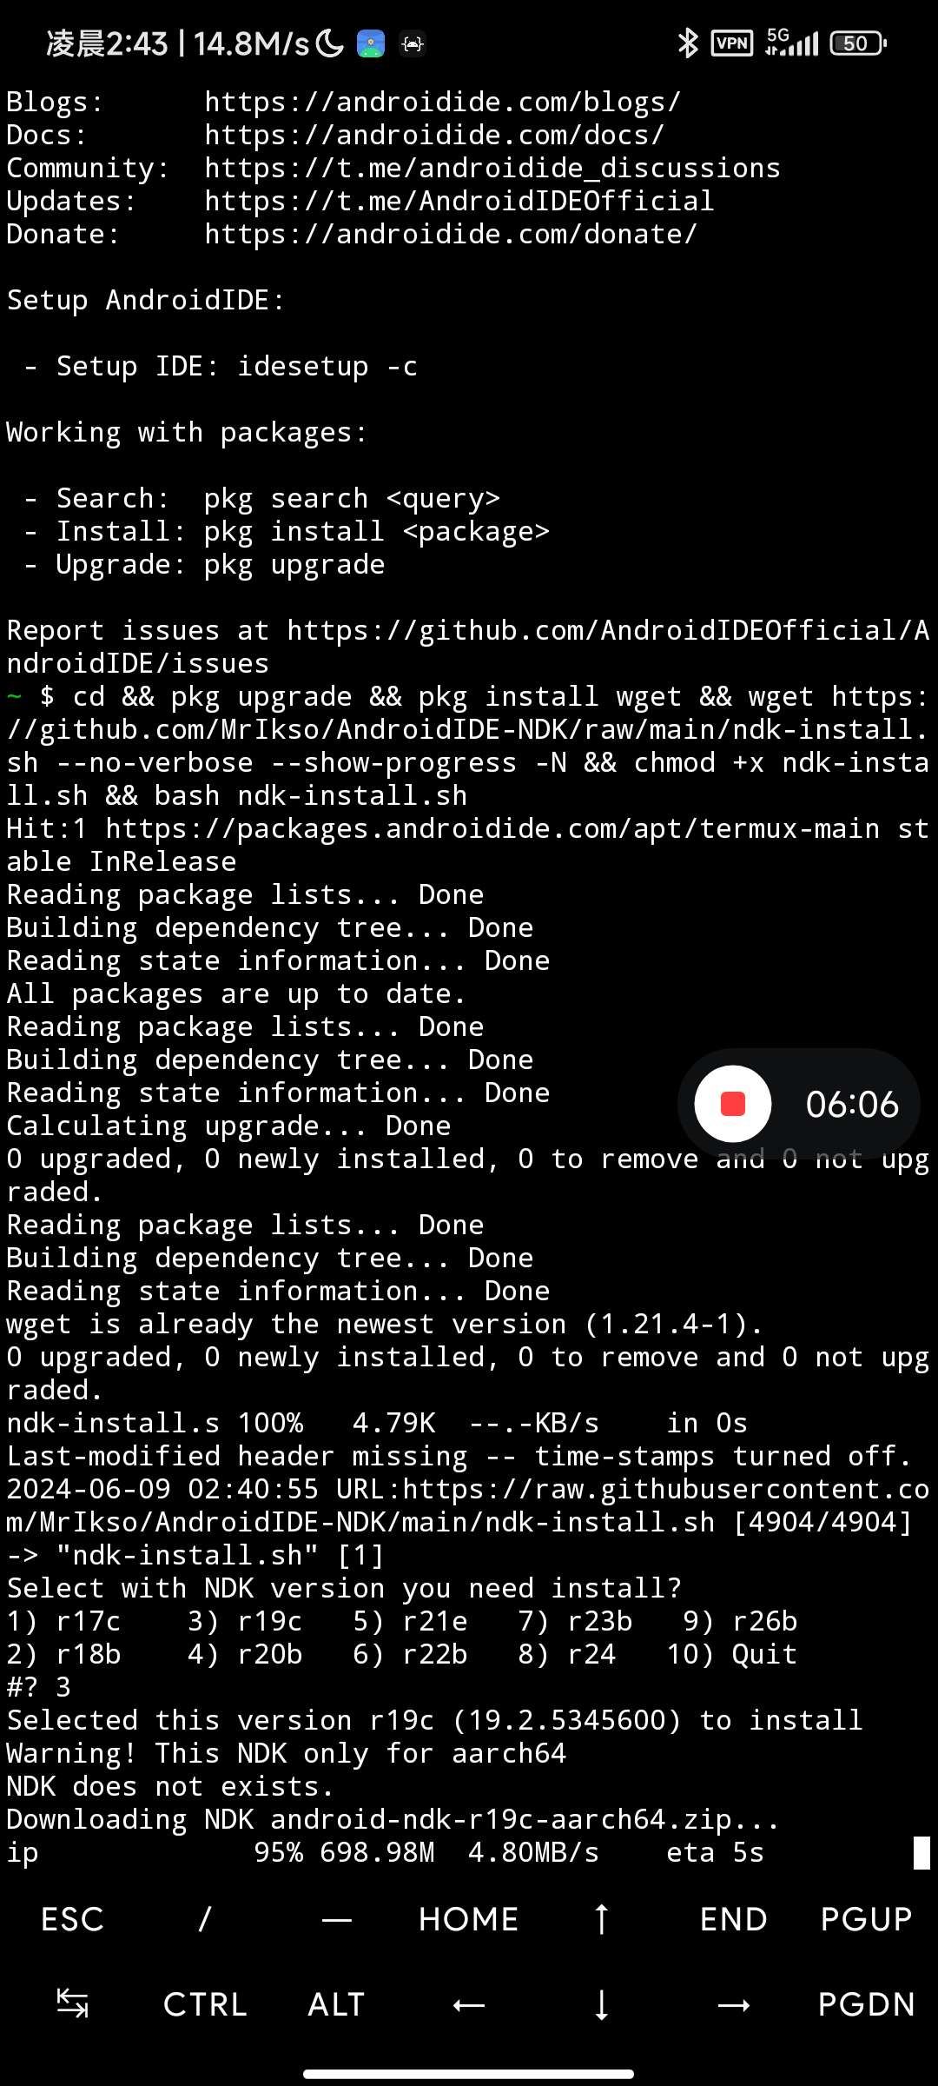Tap the PGUP key

pos(866,1919)
